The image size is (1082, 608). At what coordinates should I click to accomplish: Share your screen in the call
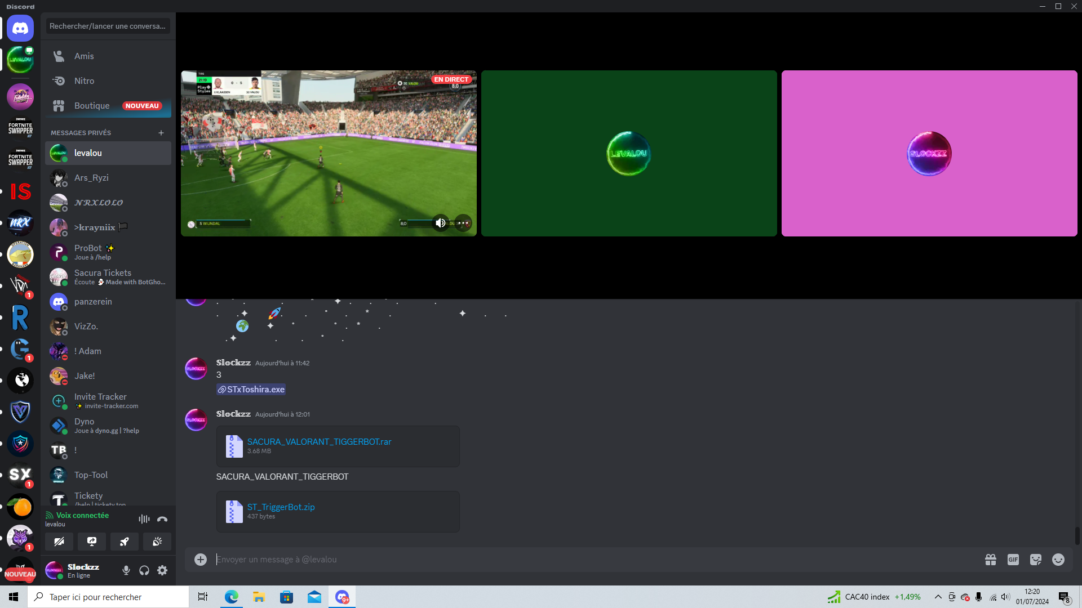pyautogui.click(x=92, y=542)
